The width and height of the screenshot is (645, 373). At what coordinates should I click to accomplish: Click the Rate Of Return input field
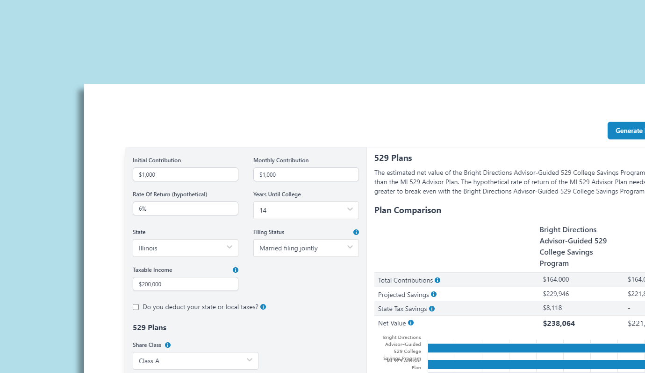click(186, 208)
